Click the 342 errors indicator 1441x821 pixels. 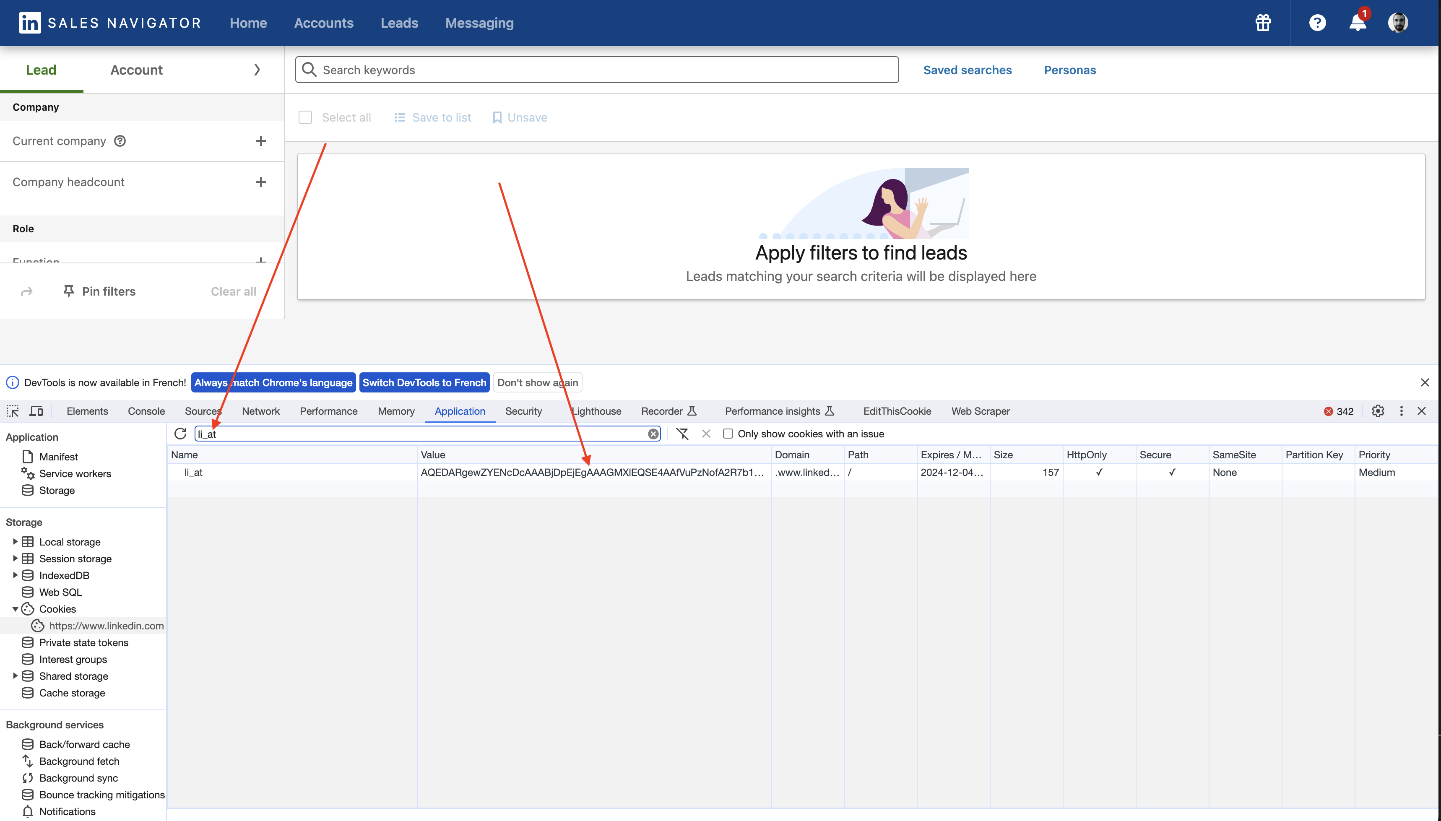1339,411
